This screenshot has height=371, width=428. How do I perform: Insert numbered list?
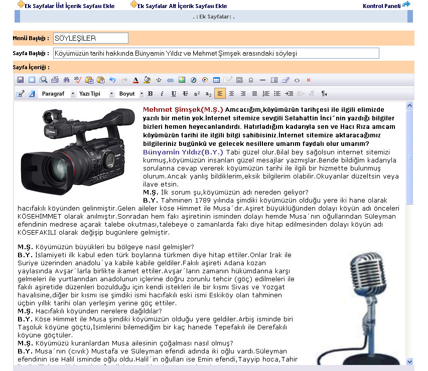coord(266,94)
